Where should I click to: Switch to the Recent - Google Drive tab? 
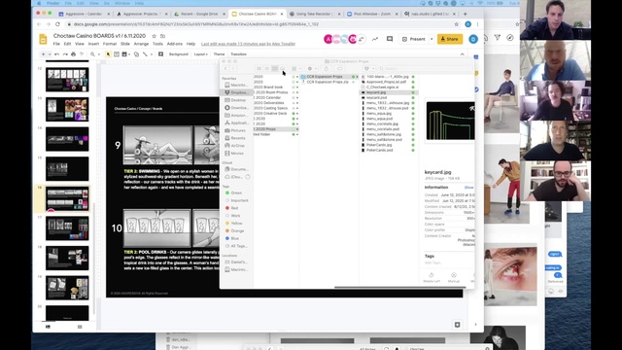199,14
